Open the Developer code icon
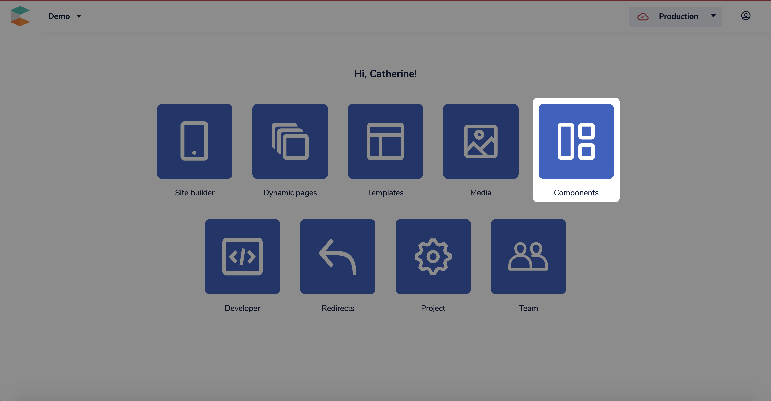This screenshot has width=771, height=401. click(x=242, y=256)
